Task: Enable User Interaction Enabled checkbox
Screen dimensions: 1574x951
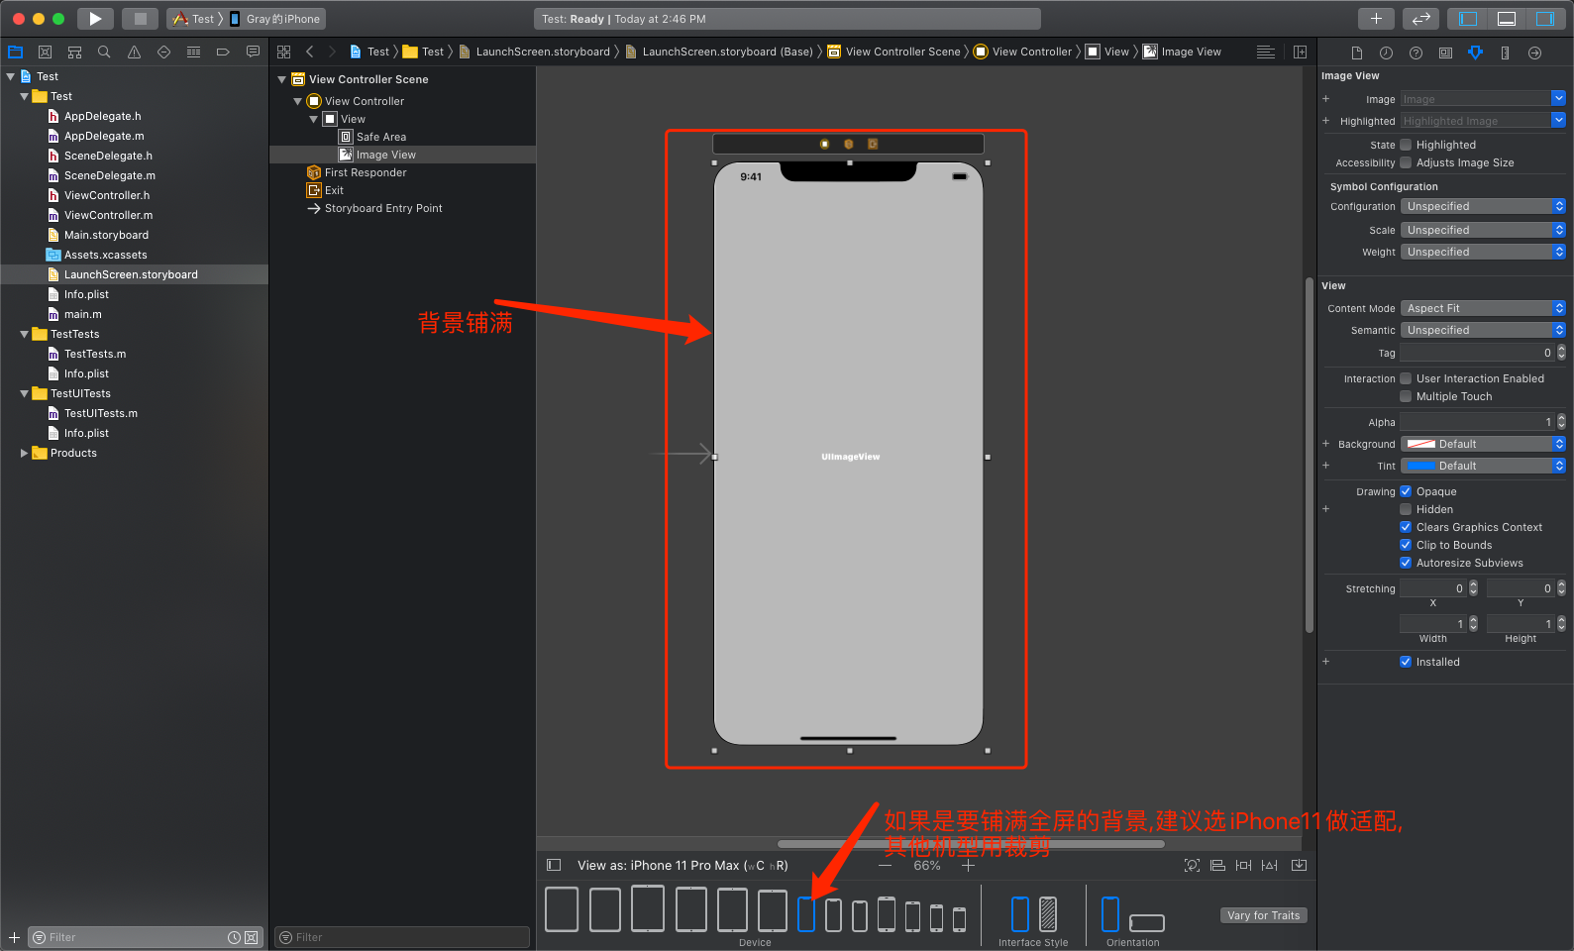Action: [1406, 378]
